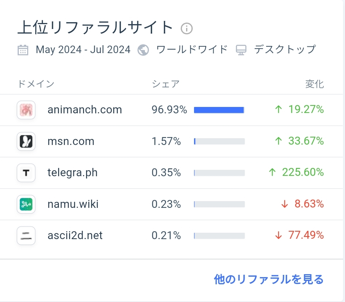Screen dimensions: 345x302
Task: Click the msn.com favicon
Action: click(x=26, y=141)
